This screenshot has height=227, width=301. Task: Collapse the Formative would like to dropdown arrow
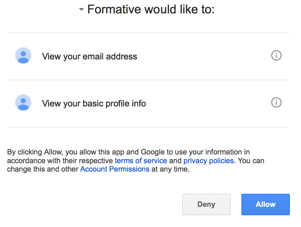(81, 9)
